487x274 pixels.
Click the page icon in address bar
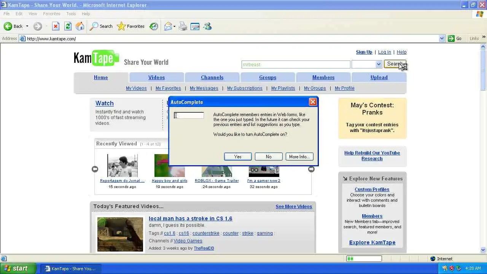click(23, 38)
